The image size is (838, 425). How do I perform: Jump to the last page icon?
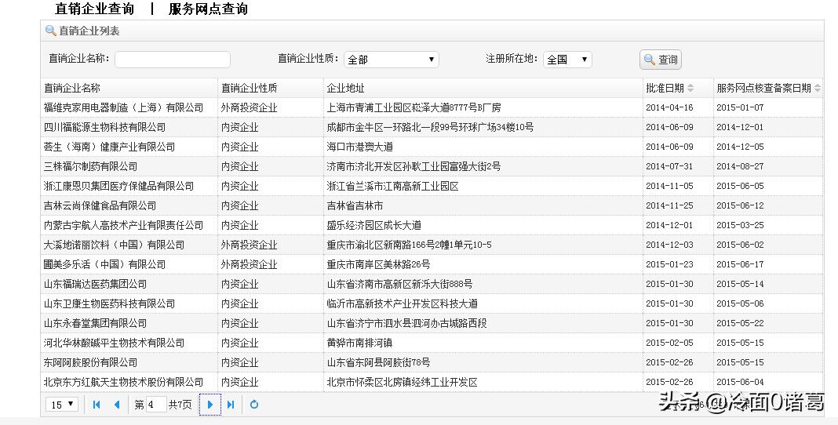pos(231,405)
